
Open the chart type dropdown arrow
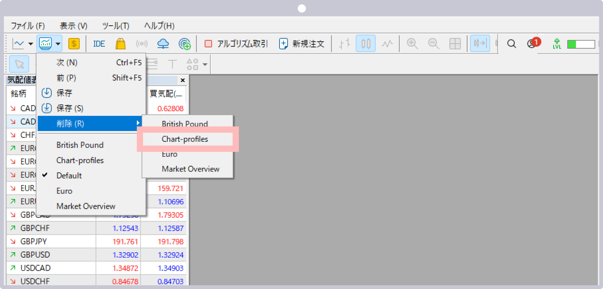tap(30, 44)
